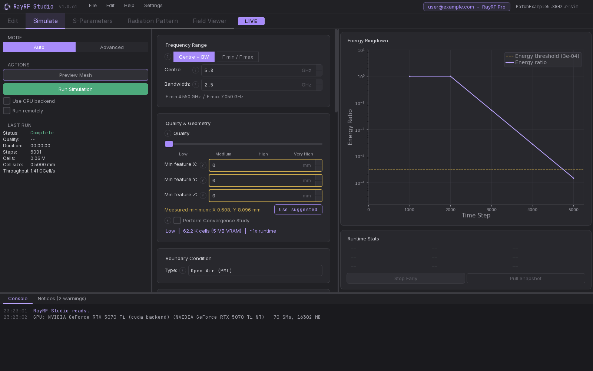Click the Min feature X stepper
The image size is (593, 371).
(319, 165)
